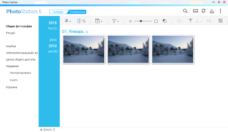Select the middle snowy landscape thumbnail
Viewport: 228px width, 132px height.
[128, 49]
